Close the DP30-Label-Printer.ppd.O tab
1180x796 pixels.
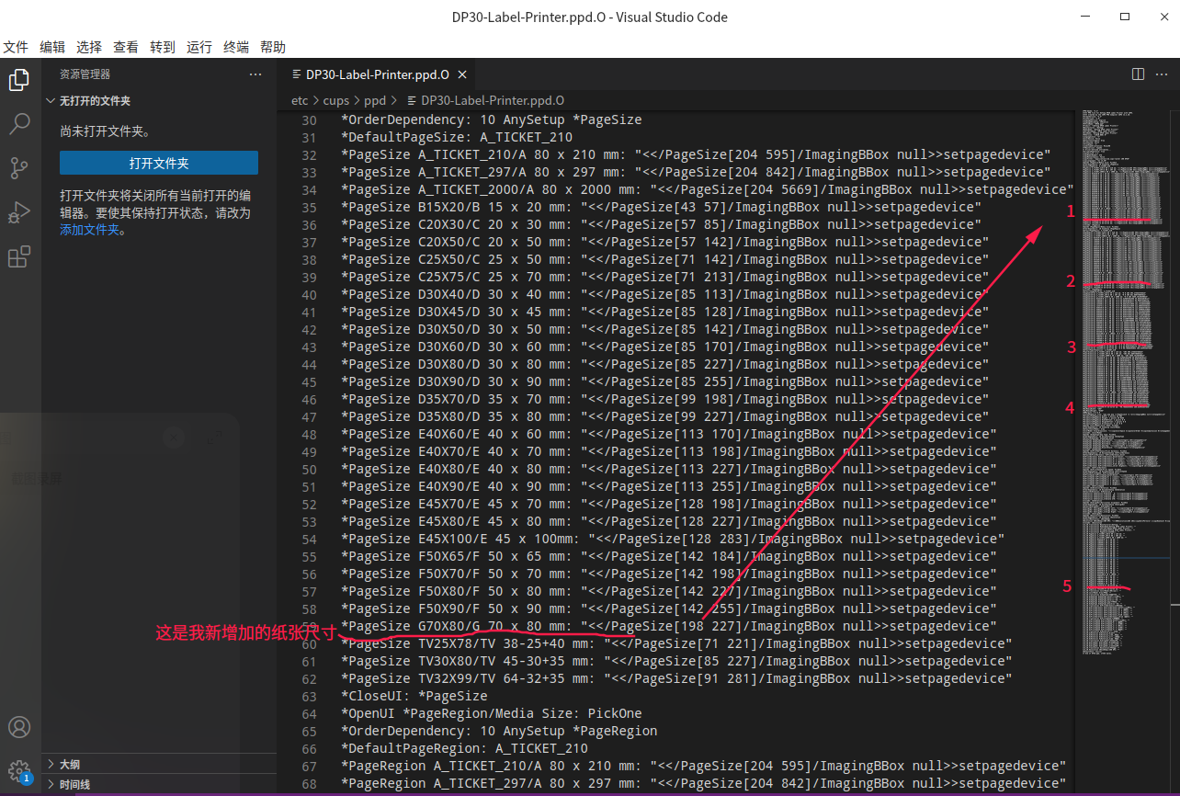461,74
